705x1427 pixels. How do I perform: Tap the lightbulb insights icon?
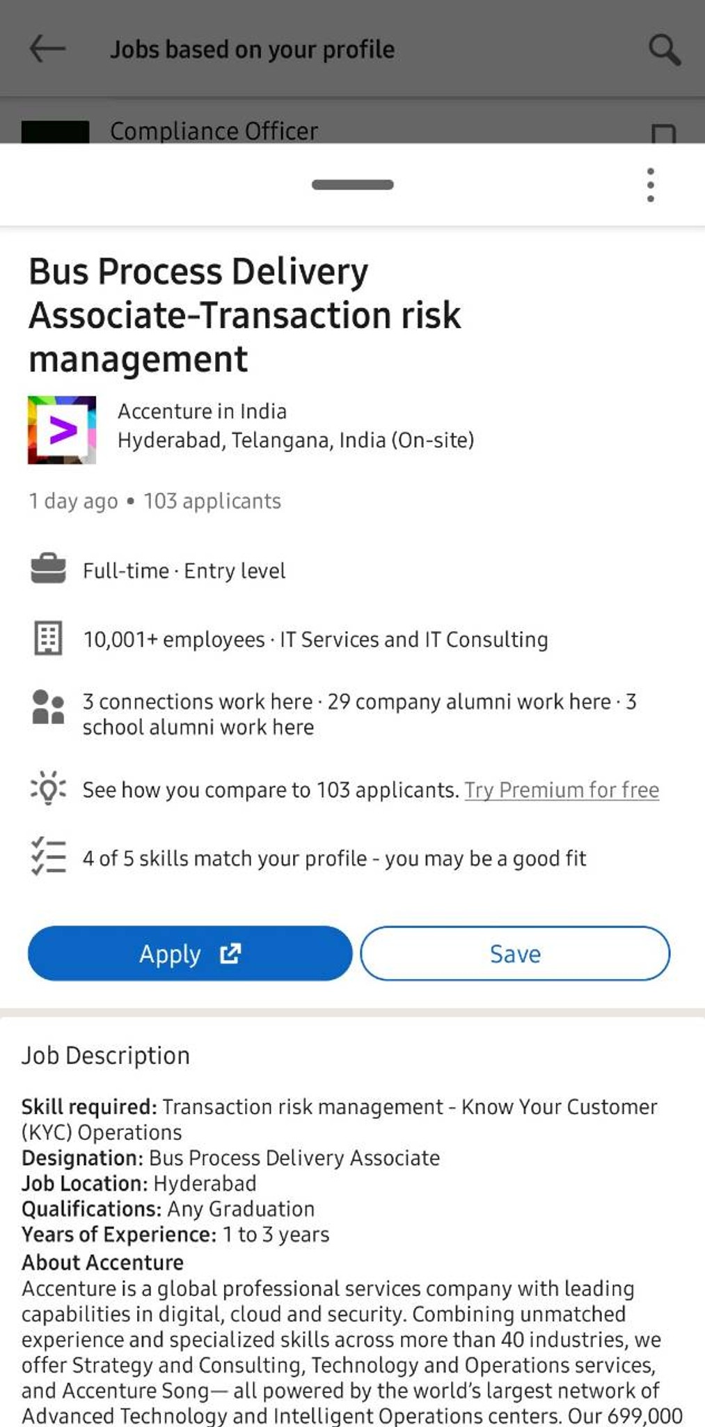point(48,788)
